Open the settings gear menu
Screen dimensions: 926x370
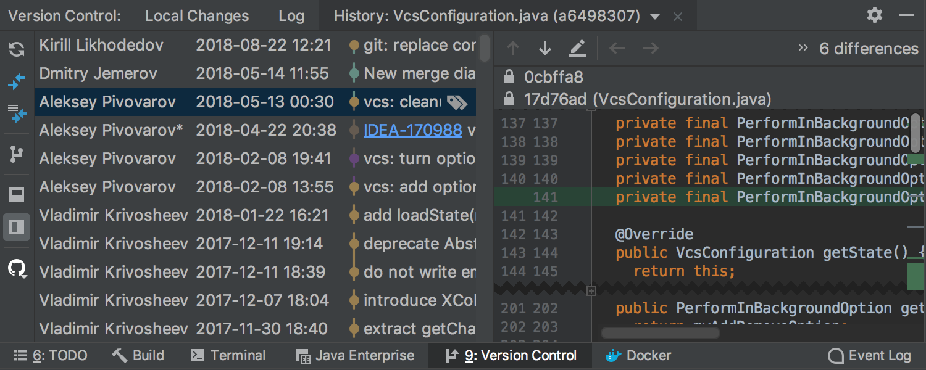coord(875,15)
